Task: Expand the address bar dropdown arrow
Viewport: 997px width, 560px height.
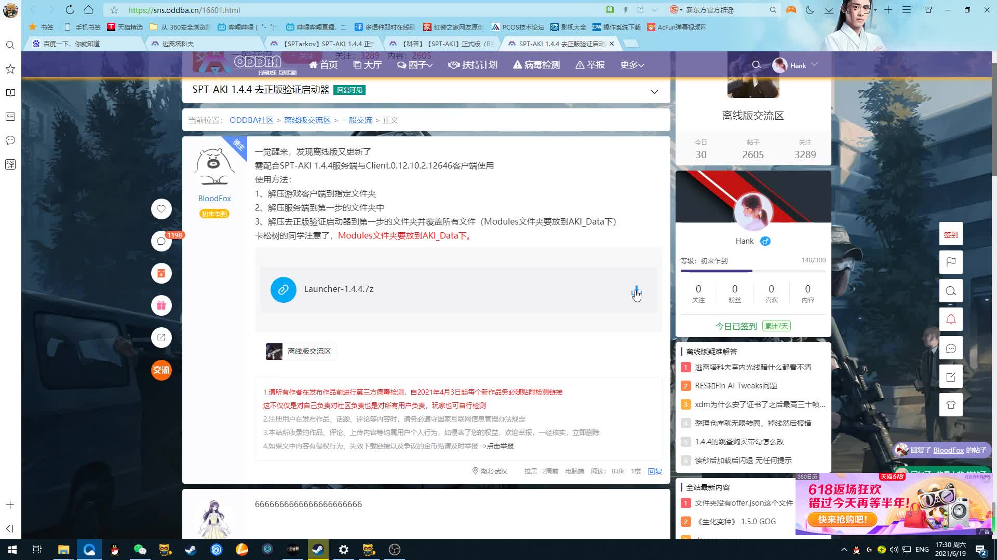Action: [654, 10]
